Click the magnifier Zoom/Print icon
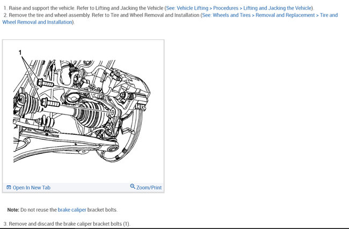The width and height of the screenshot is (349, 229). coord(133,186)
